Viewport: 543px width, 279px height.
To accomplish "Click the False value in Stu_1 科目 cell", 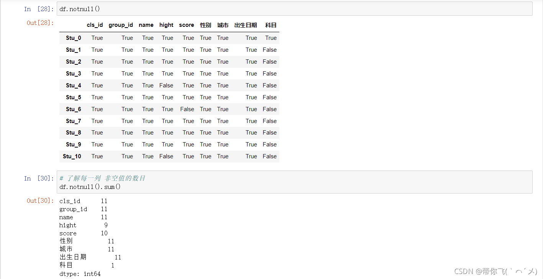I will [x=270, y=50].
